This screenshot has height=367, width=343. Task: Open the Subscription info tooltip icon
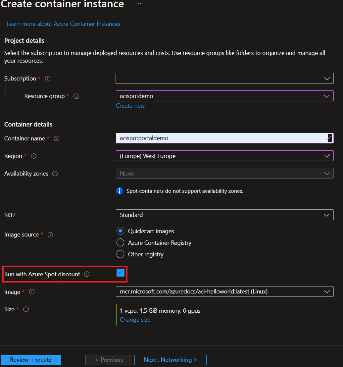pyautogui.click(x=47, y=79)
